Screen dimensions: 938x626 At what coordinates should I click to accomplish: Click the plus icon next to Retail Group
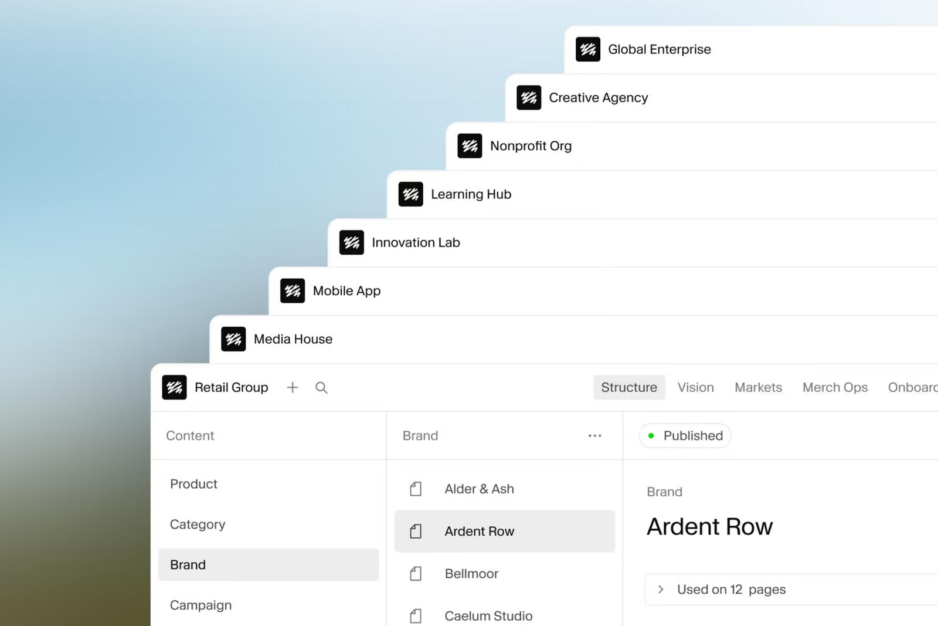pyautogui.click(x=293, y=387)
